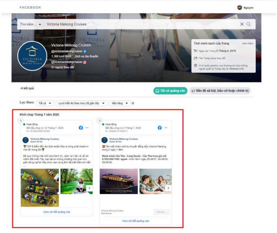Expand the Tất cả filter dropdown
The image size is (277, 233).
[x=45, y=103]
